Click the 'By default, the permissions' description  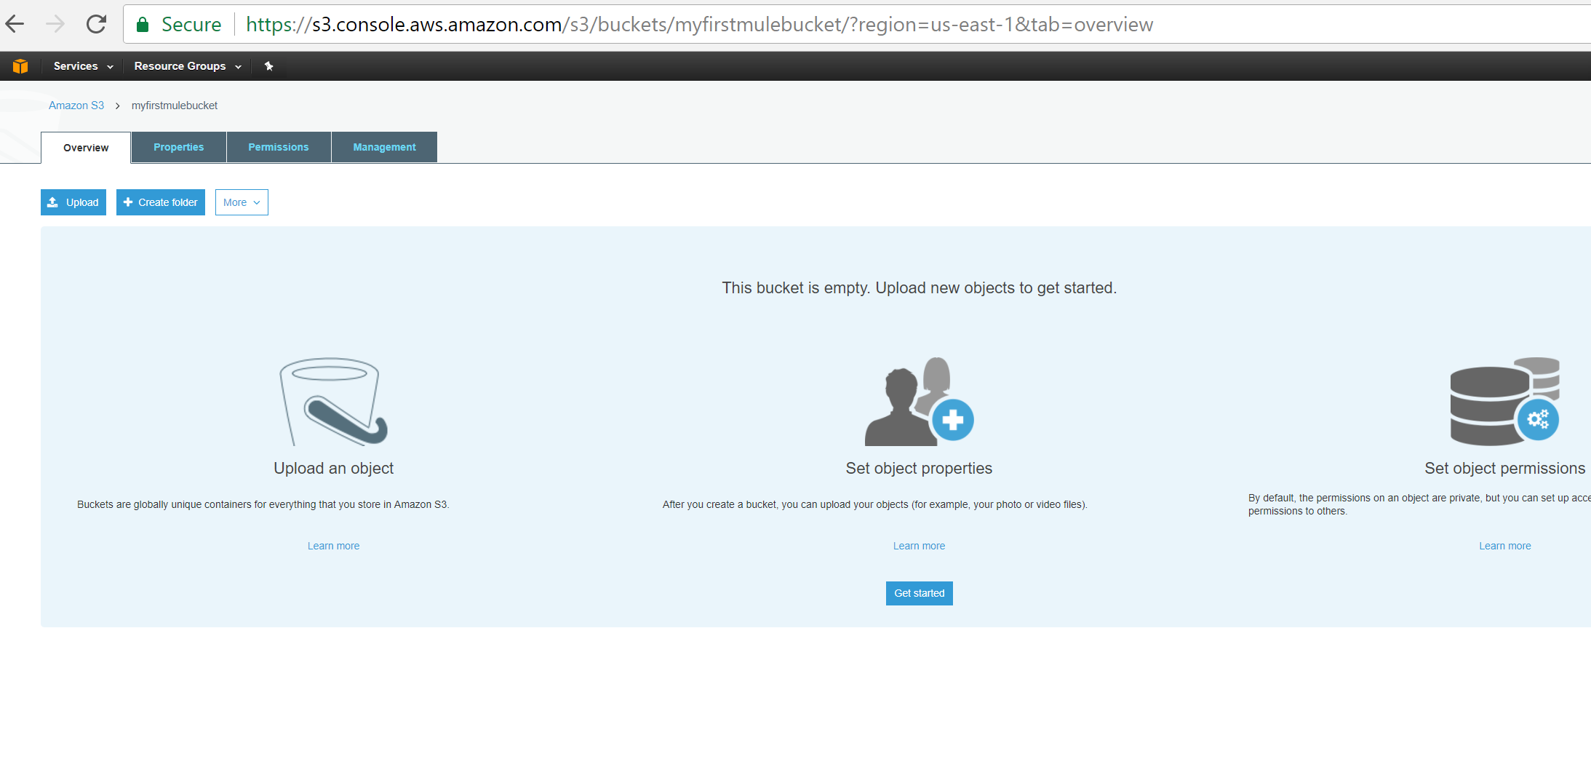[x=1419, y=504]
